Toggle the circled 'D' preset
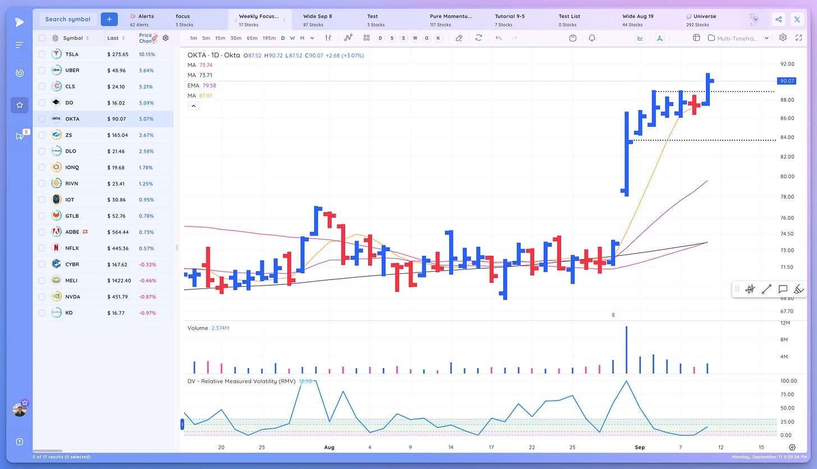The width and height of the screenshot is (817, 469). 380,38
